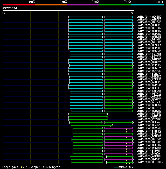Select hit UniRef100_A9RQB5

click(149, 111)
